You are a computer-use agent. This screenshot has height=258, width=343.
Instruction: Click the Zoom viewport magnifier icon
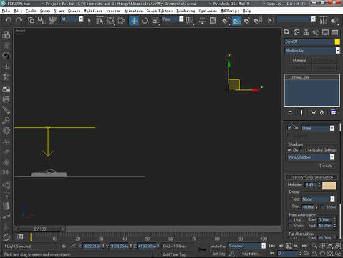[314, 246]
